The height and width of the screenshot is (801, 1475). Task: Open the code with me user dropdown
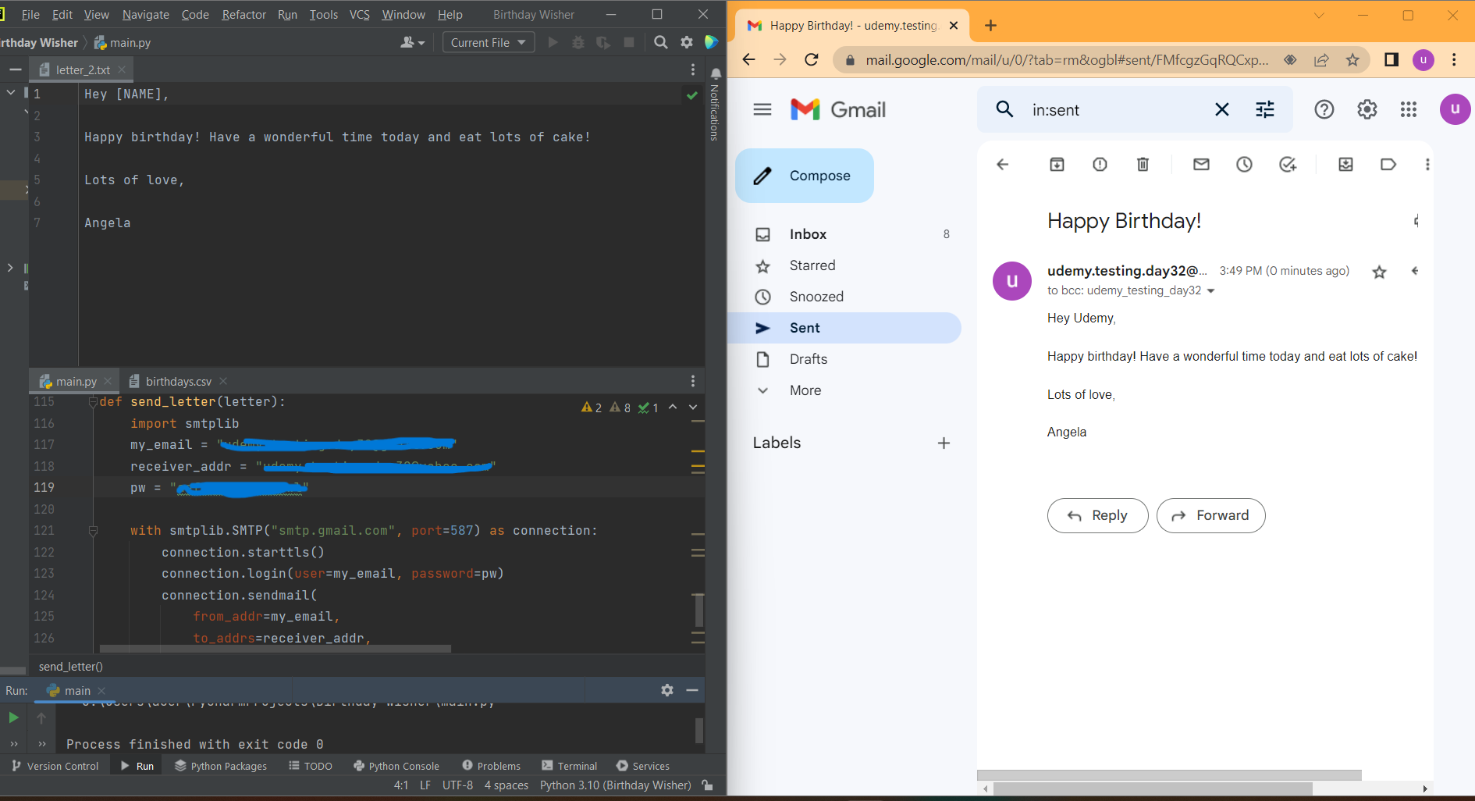[412, 42]
